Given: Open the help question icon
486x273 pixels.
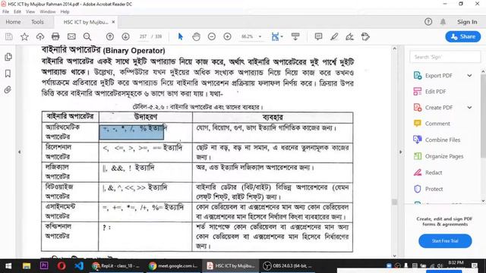Looking at the screenshot, I should tap(428, 22).
